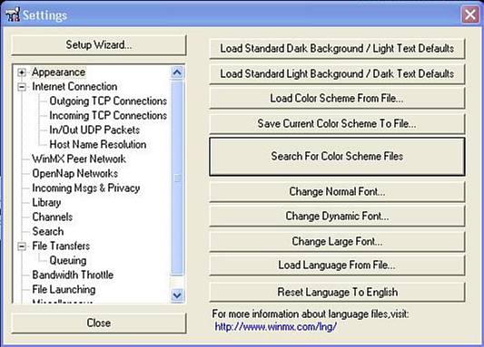The image size is (484, 347).
Task: Open WinMX Peer Network settings
Action: pos(79,159)
